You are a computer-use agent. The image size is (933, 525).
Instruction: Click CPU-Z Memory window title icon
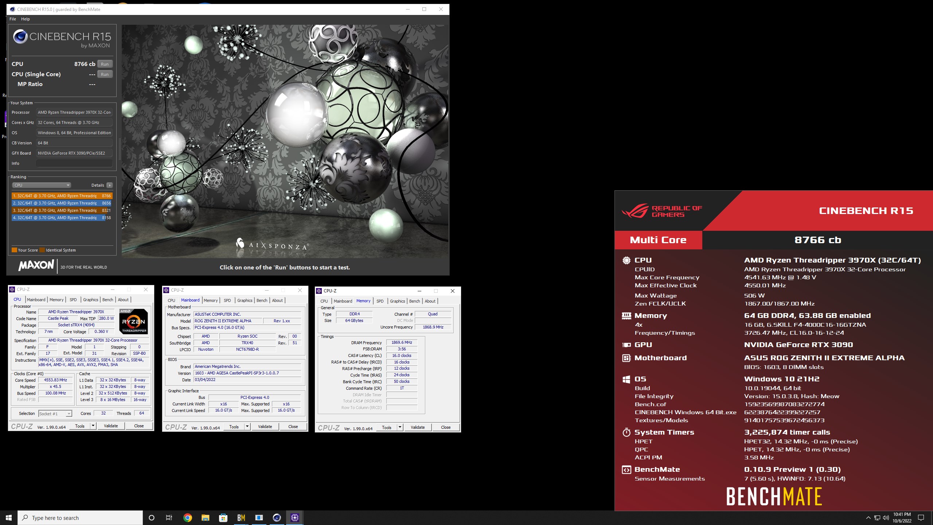point(319,291)
